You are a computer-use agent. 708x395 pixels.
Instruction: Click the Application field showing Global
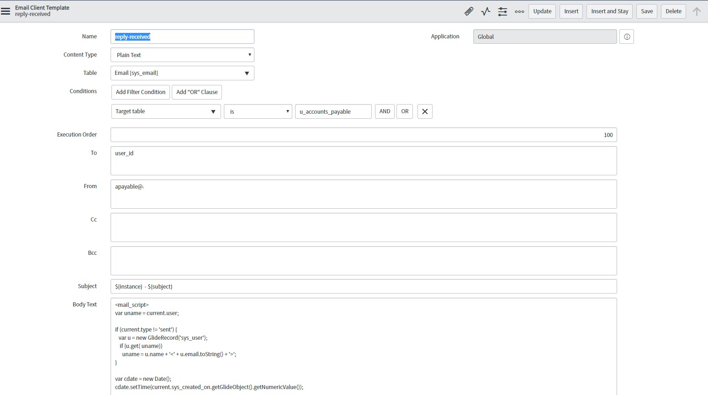click(545, 37)
